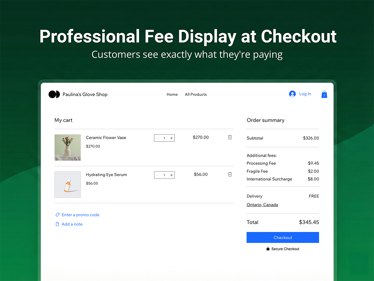
Task: Click the Log In link
Action: tap(305, 94)
